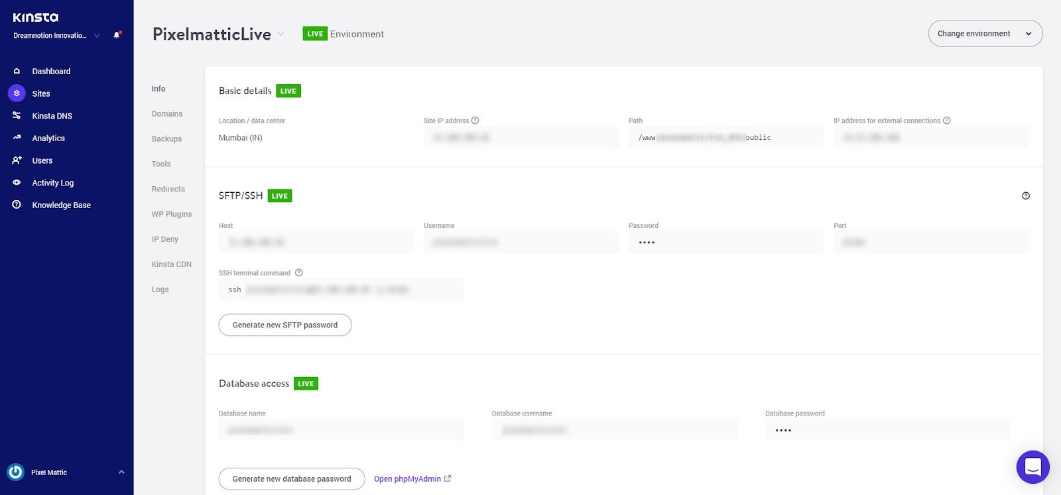Click the Kinsta logo
Screen dimensions: 1061x495
tap(36, 17)
